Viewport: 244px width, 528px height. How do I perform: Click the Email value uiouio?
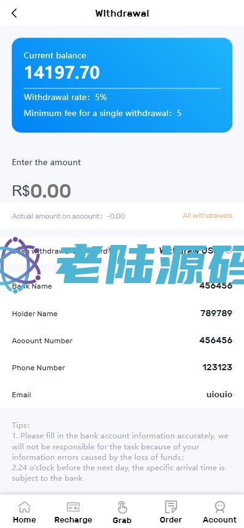pyautogui.click(x=219, y=394)
